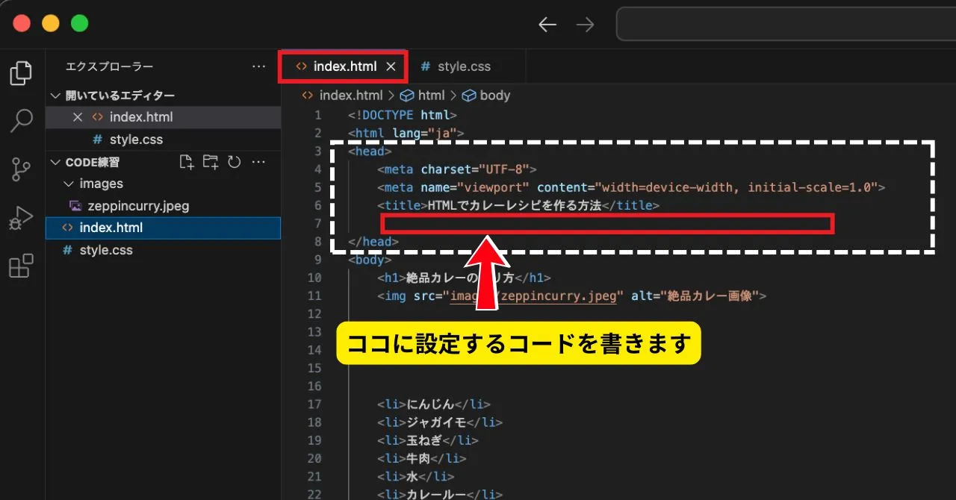Open the Extensions view
Screen dimensions: 956x500
point(21,266)
